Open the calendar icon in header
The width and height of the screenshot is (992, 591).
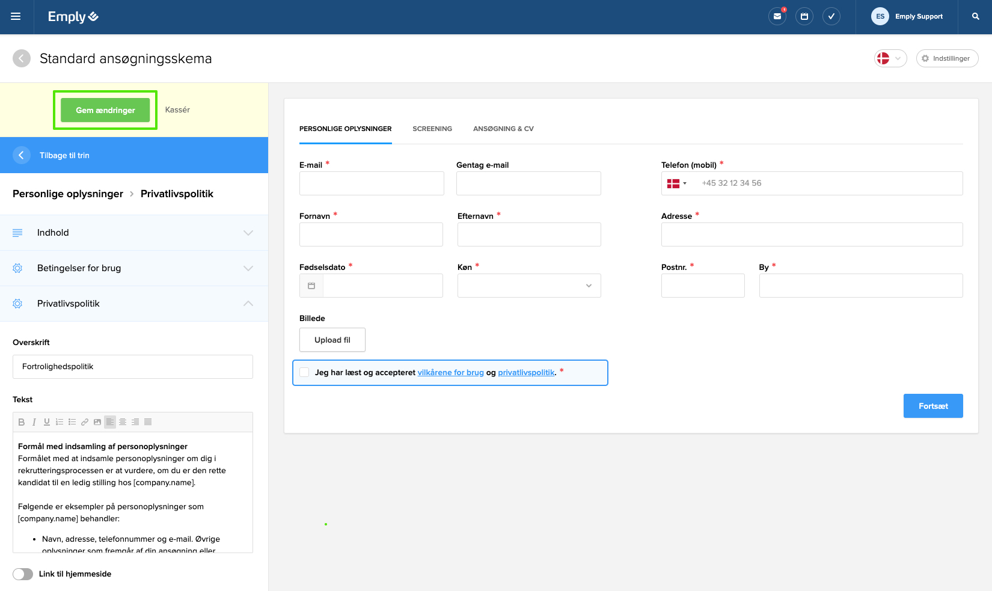click(804, 16)
